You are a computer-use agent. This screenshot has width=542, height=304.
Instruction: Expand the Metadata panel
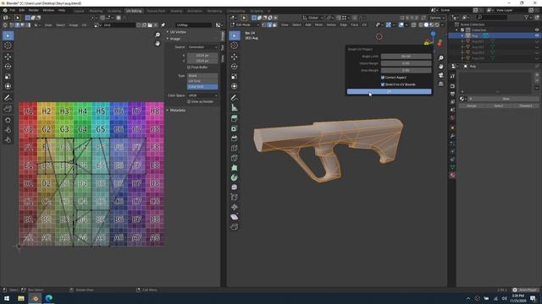pos(176,111)
